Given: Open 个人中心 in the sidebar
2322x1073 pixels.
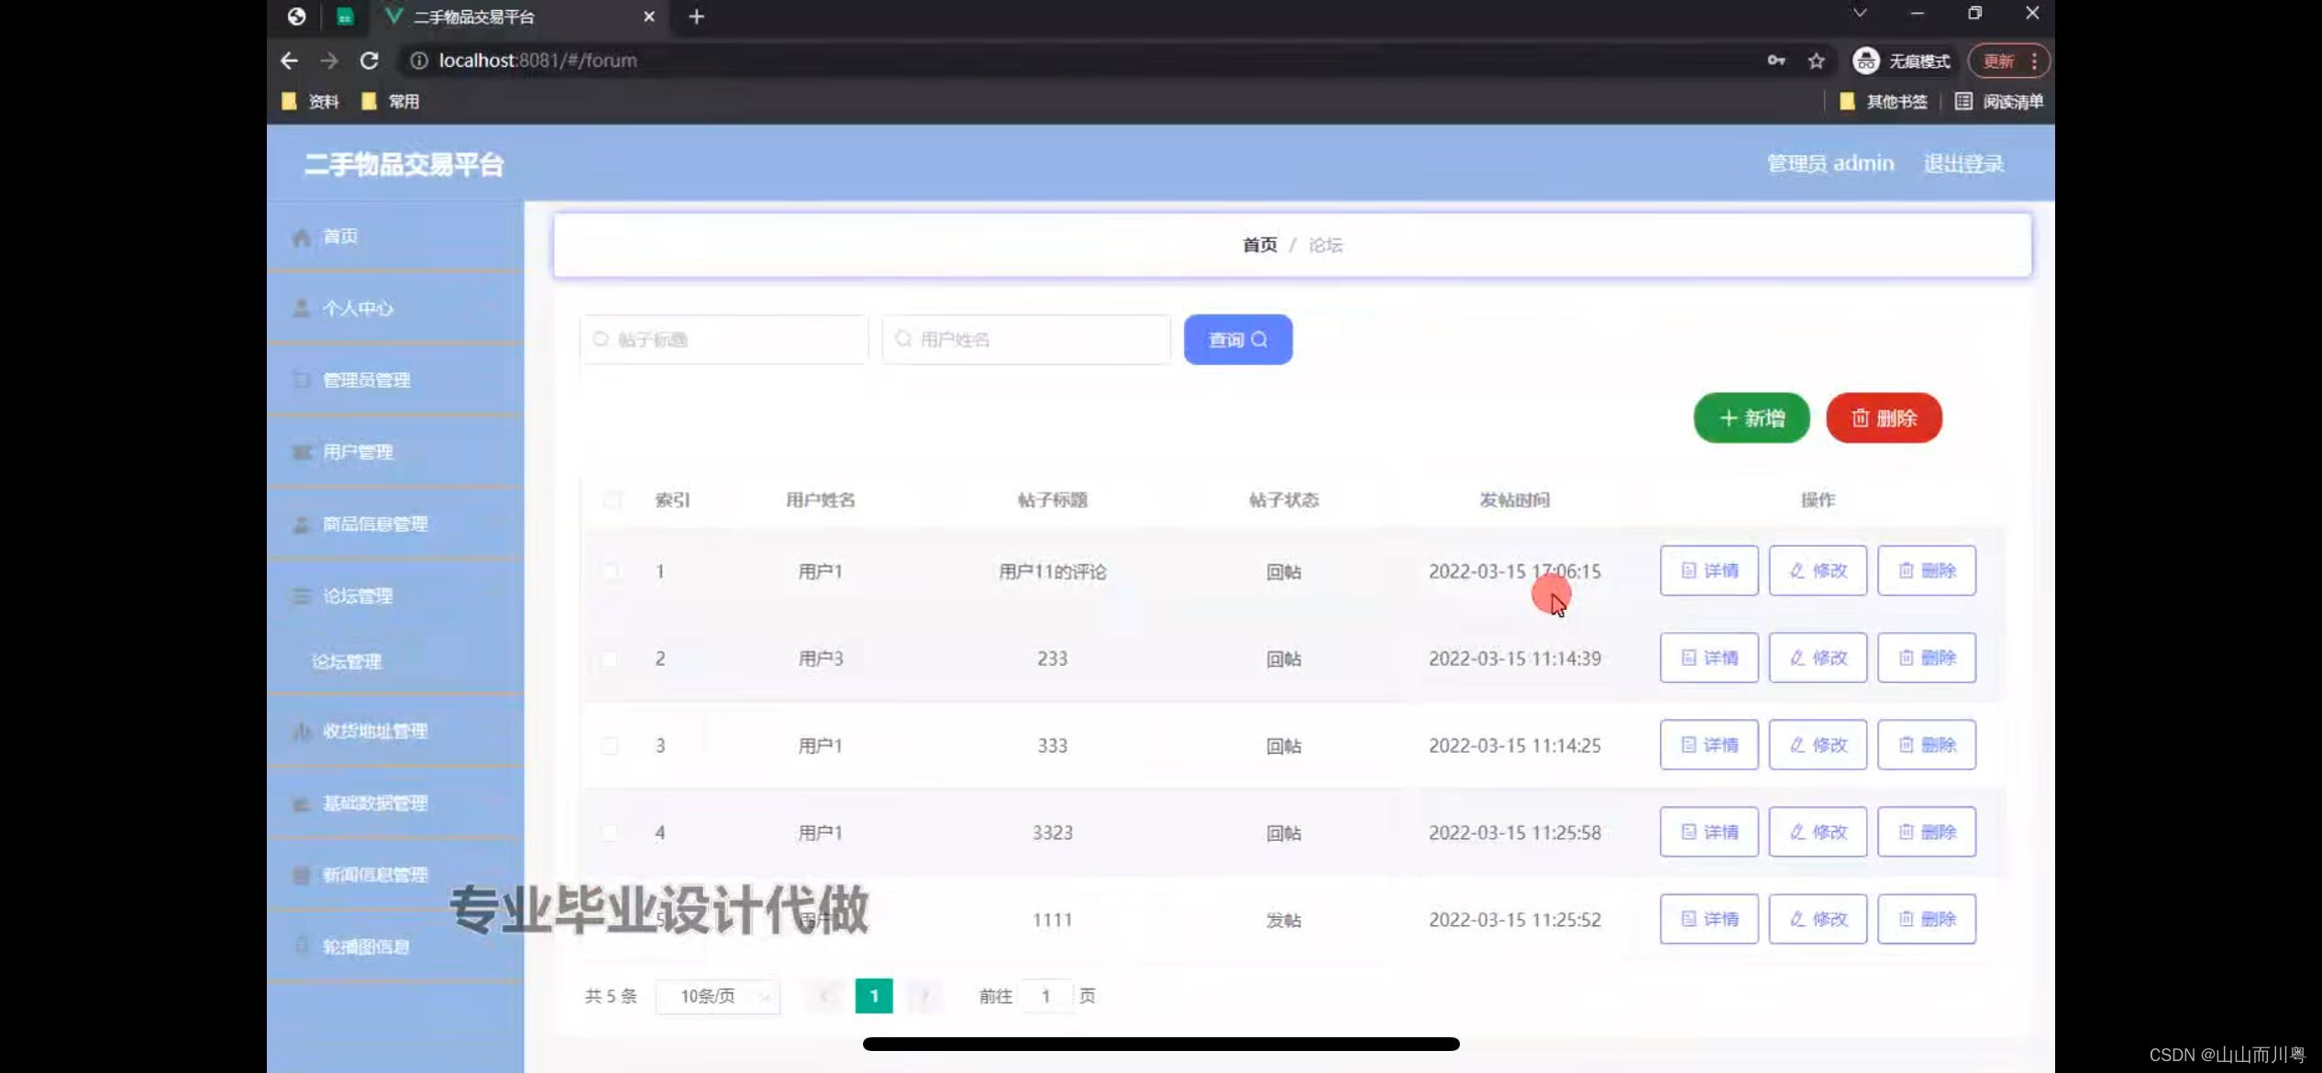Looking at the screenshot, I should (x=395, y=308).
